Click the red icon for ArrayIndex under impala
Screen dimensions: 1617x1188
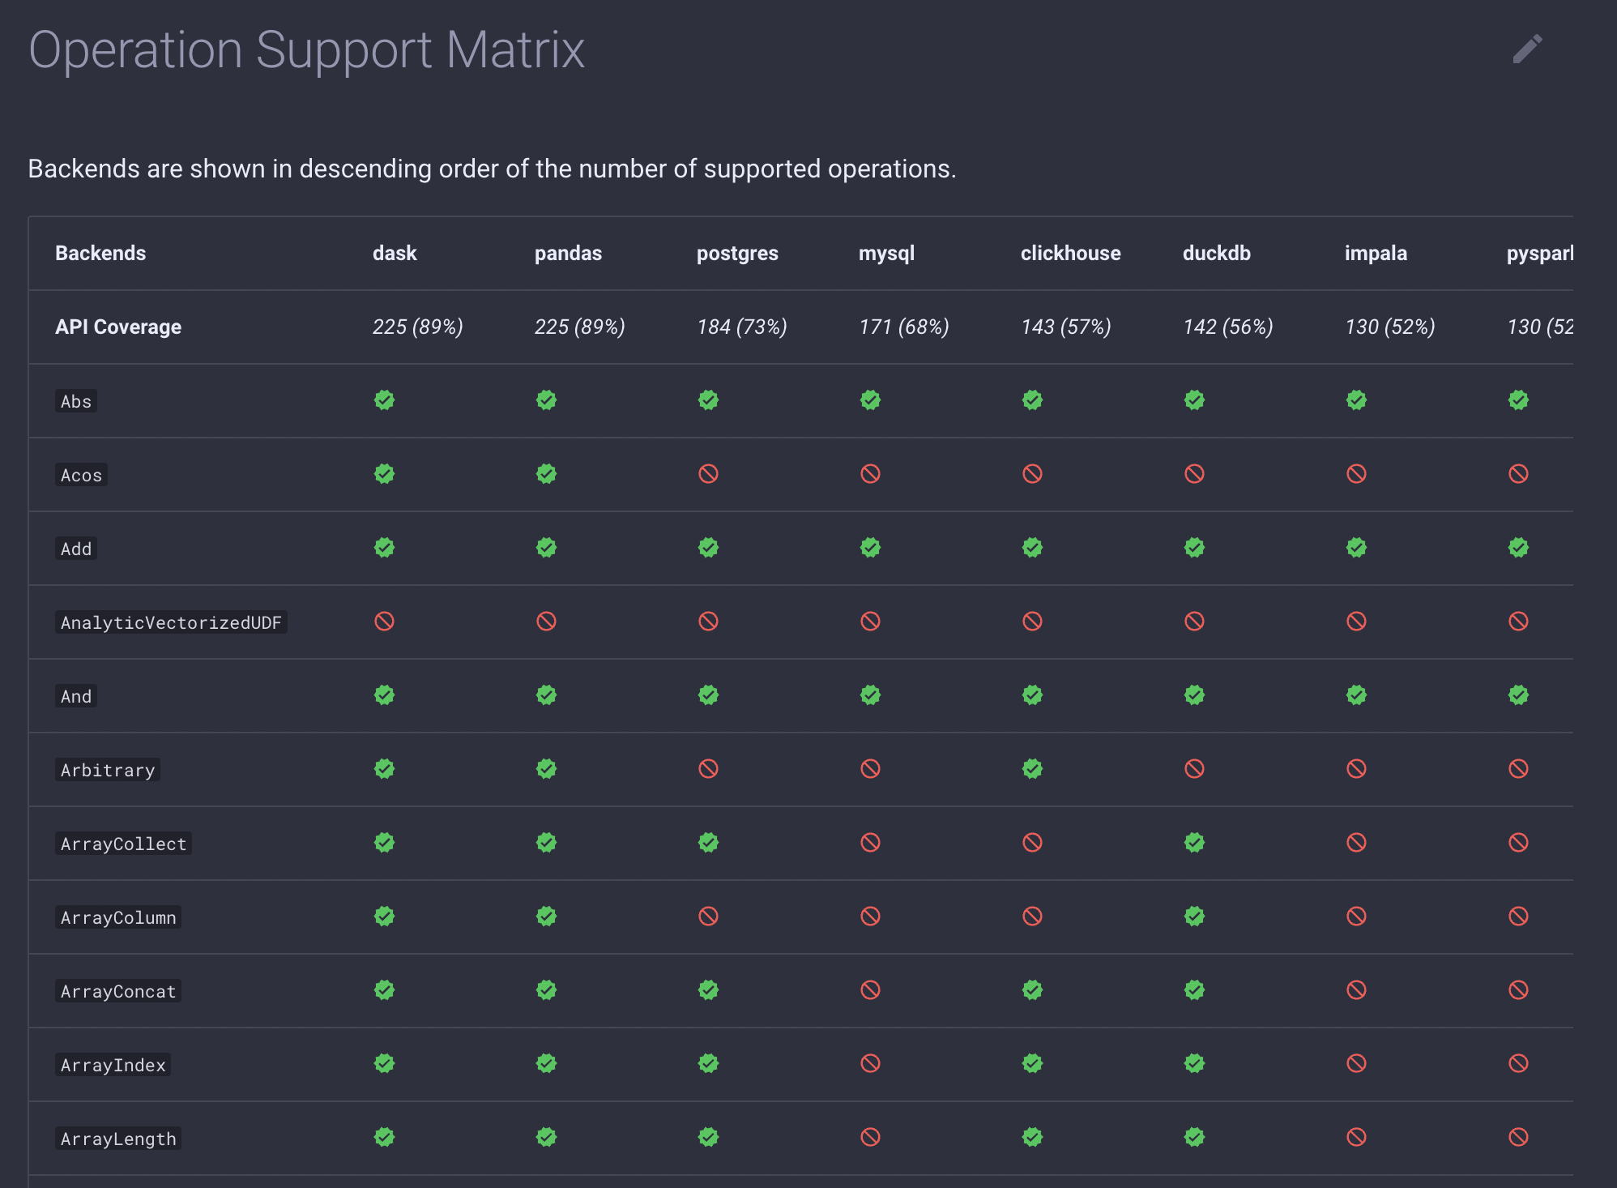click(x=1356, y=1063)
